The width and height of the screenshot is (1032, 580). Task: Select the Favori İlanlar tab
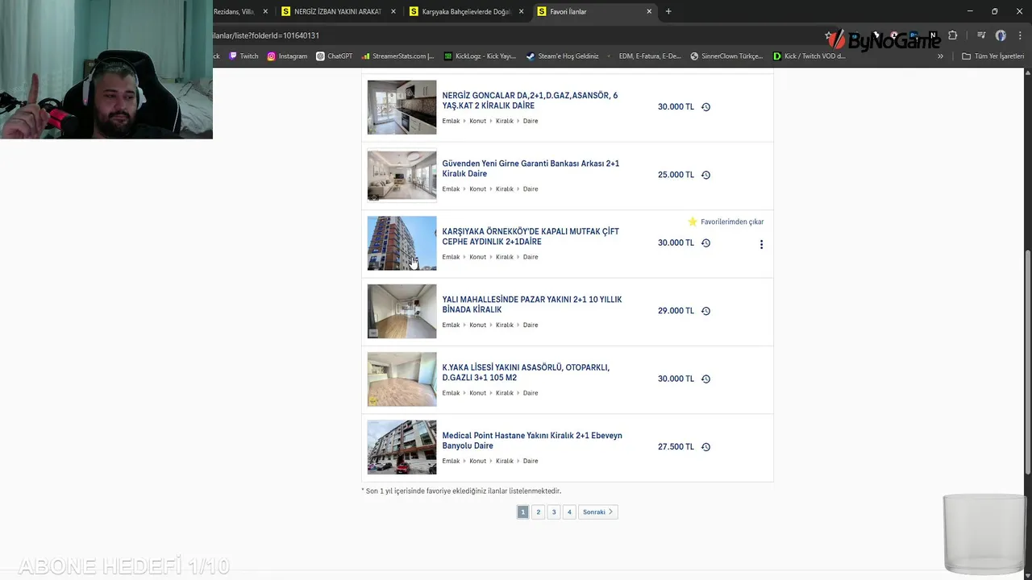[594, 11]
